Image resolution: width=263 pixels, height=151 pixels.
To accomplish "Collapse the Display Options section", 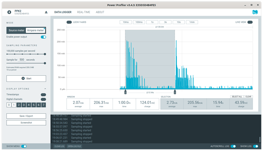I will click(x=45, y=89).
